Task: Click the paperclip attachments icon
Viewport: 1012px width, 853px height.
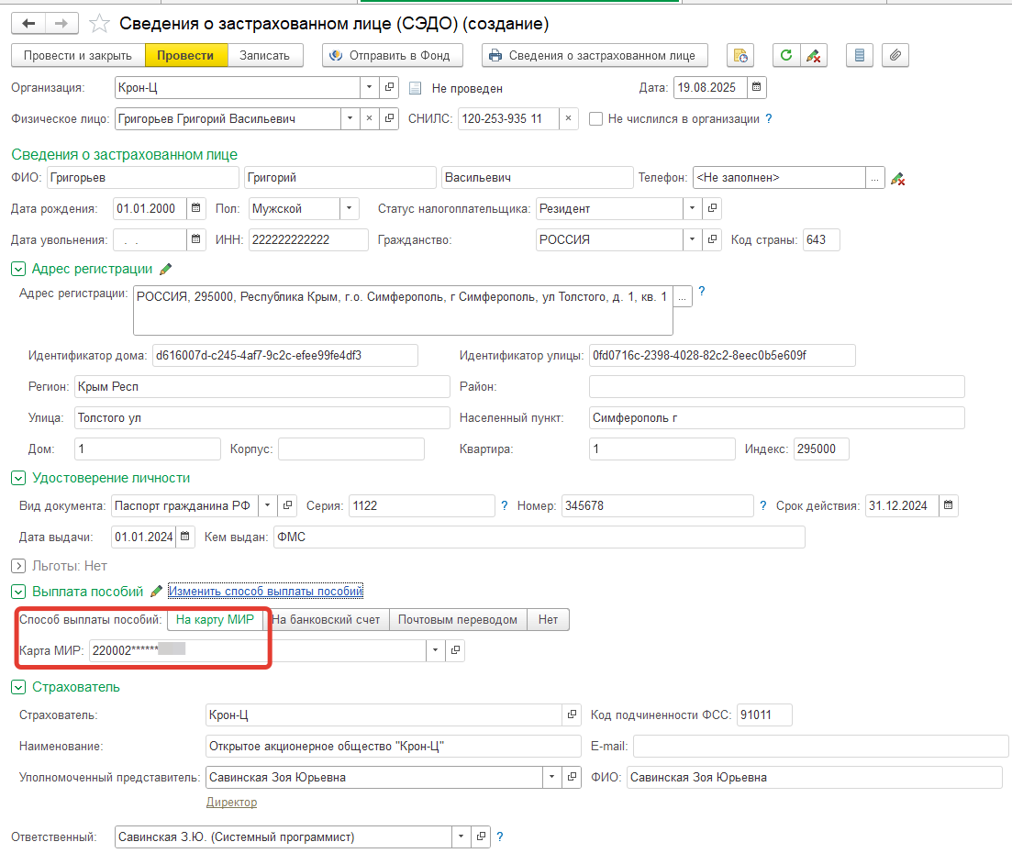Action: pyautogui.click(x=895, y=55)
